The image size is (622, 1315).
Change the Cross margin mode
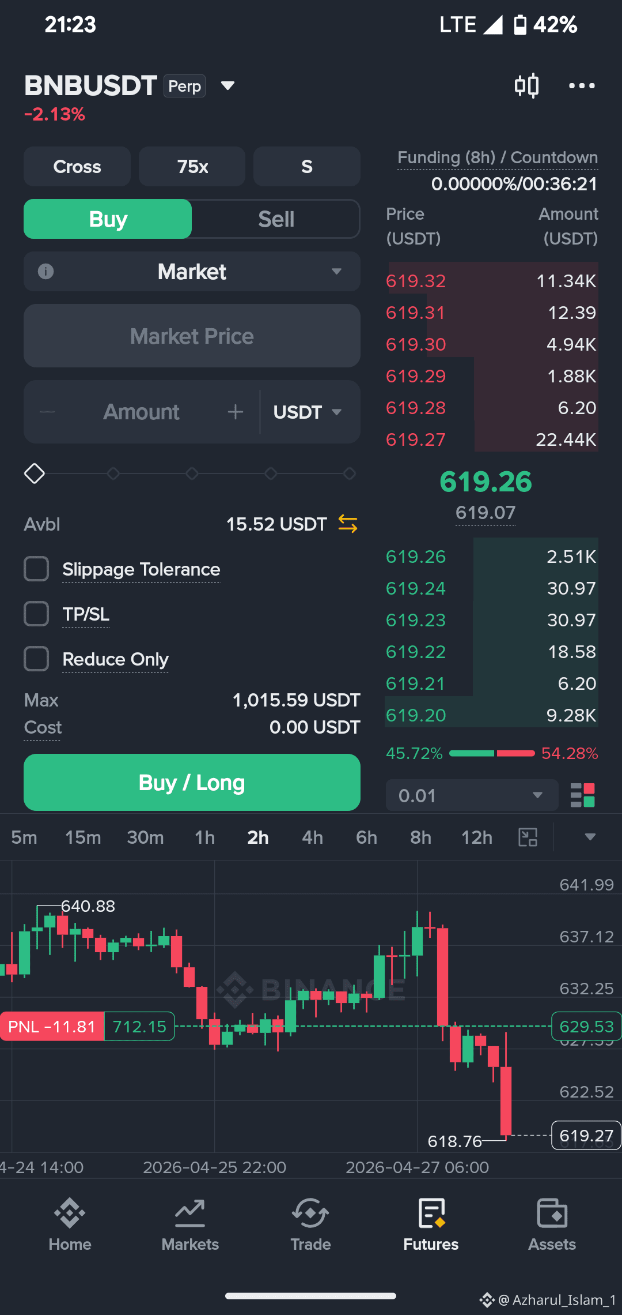[x=77, y=166]
